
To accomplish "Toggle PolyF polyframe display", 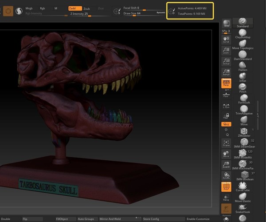I will coord(226,186).
